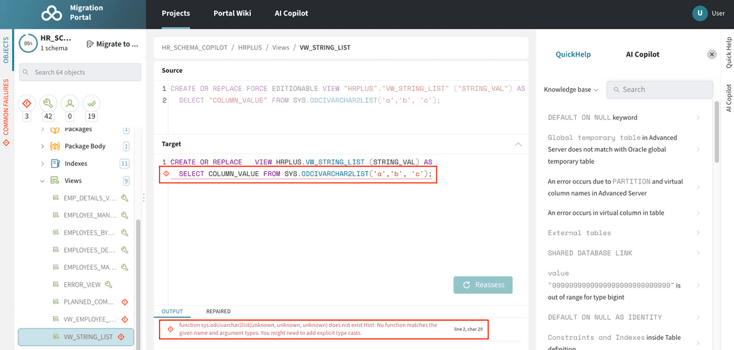Collapse the Target panel with chevron
Viewport: 734px width, 350px height.
(x=518, y=144)
